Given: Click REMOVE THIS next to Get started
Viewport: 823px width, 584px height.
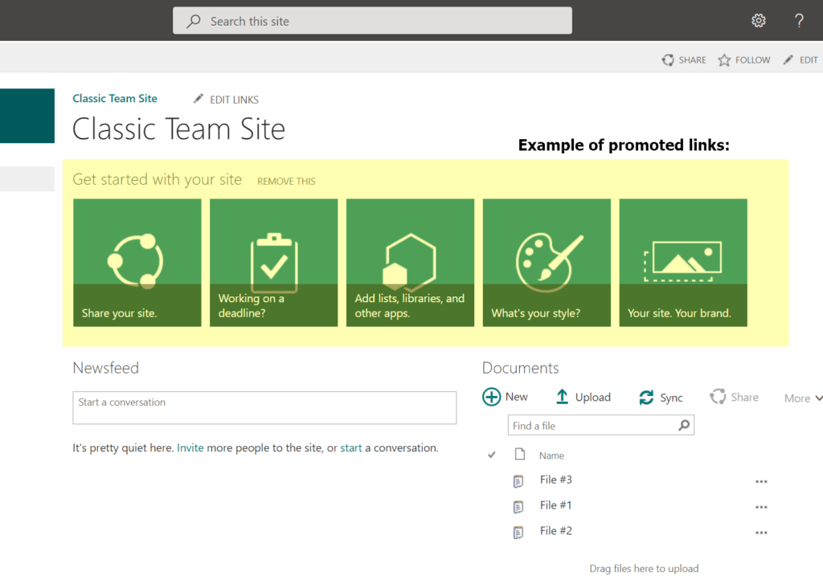Looking at the screenshot, I should point(286,181).
